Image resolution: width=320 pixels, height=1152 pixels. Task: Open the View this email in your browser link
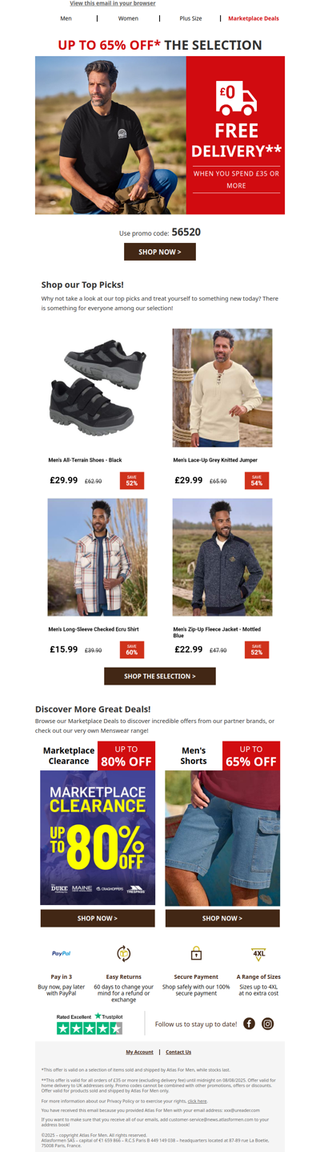(x=113, y=4)
